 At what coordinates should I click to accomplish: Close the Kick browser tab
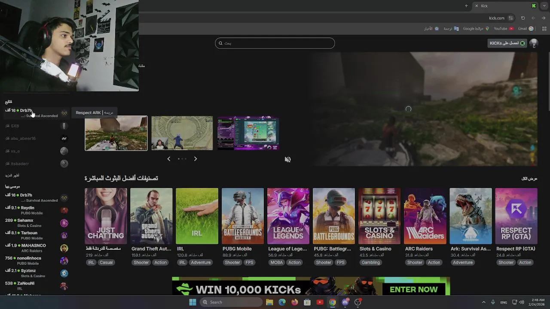(476, 6)
